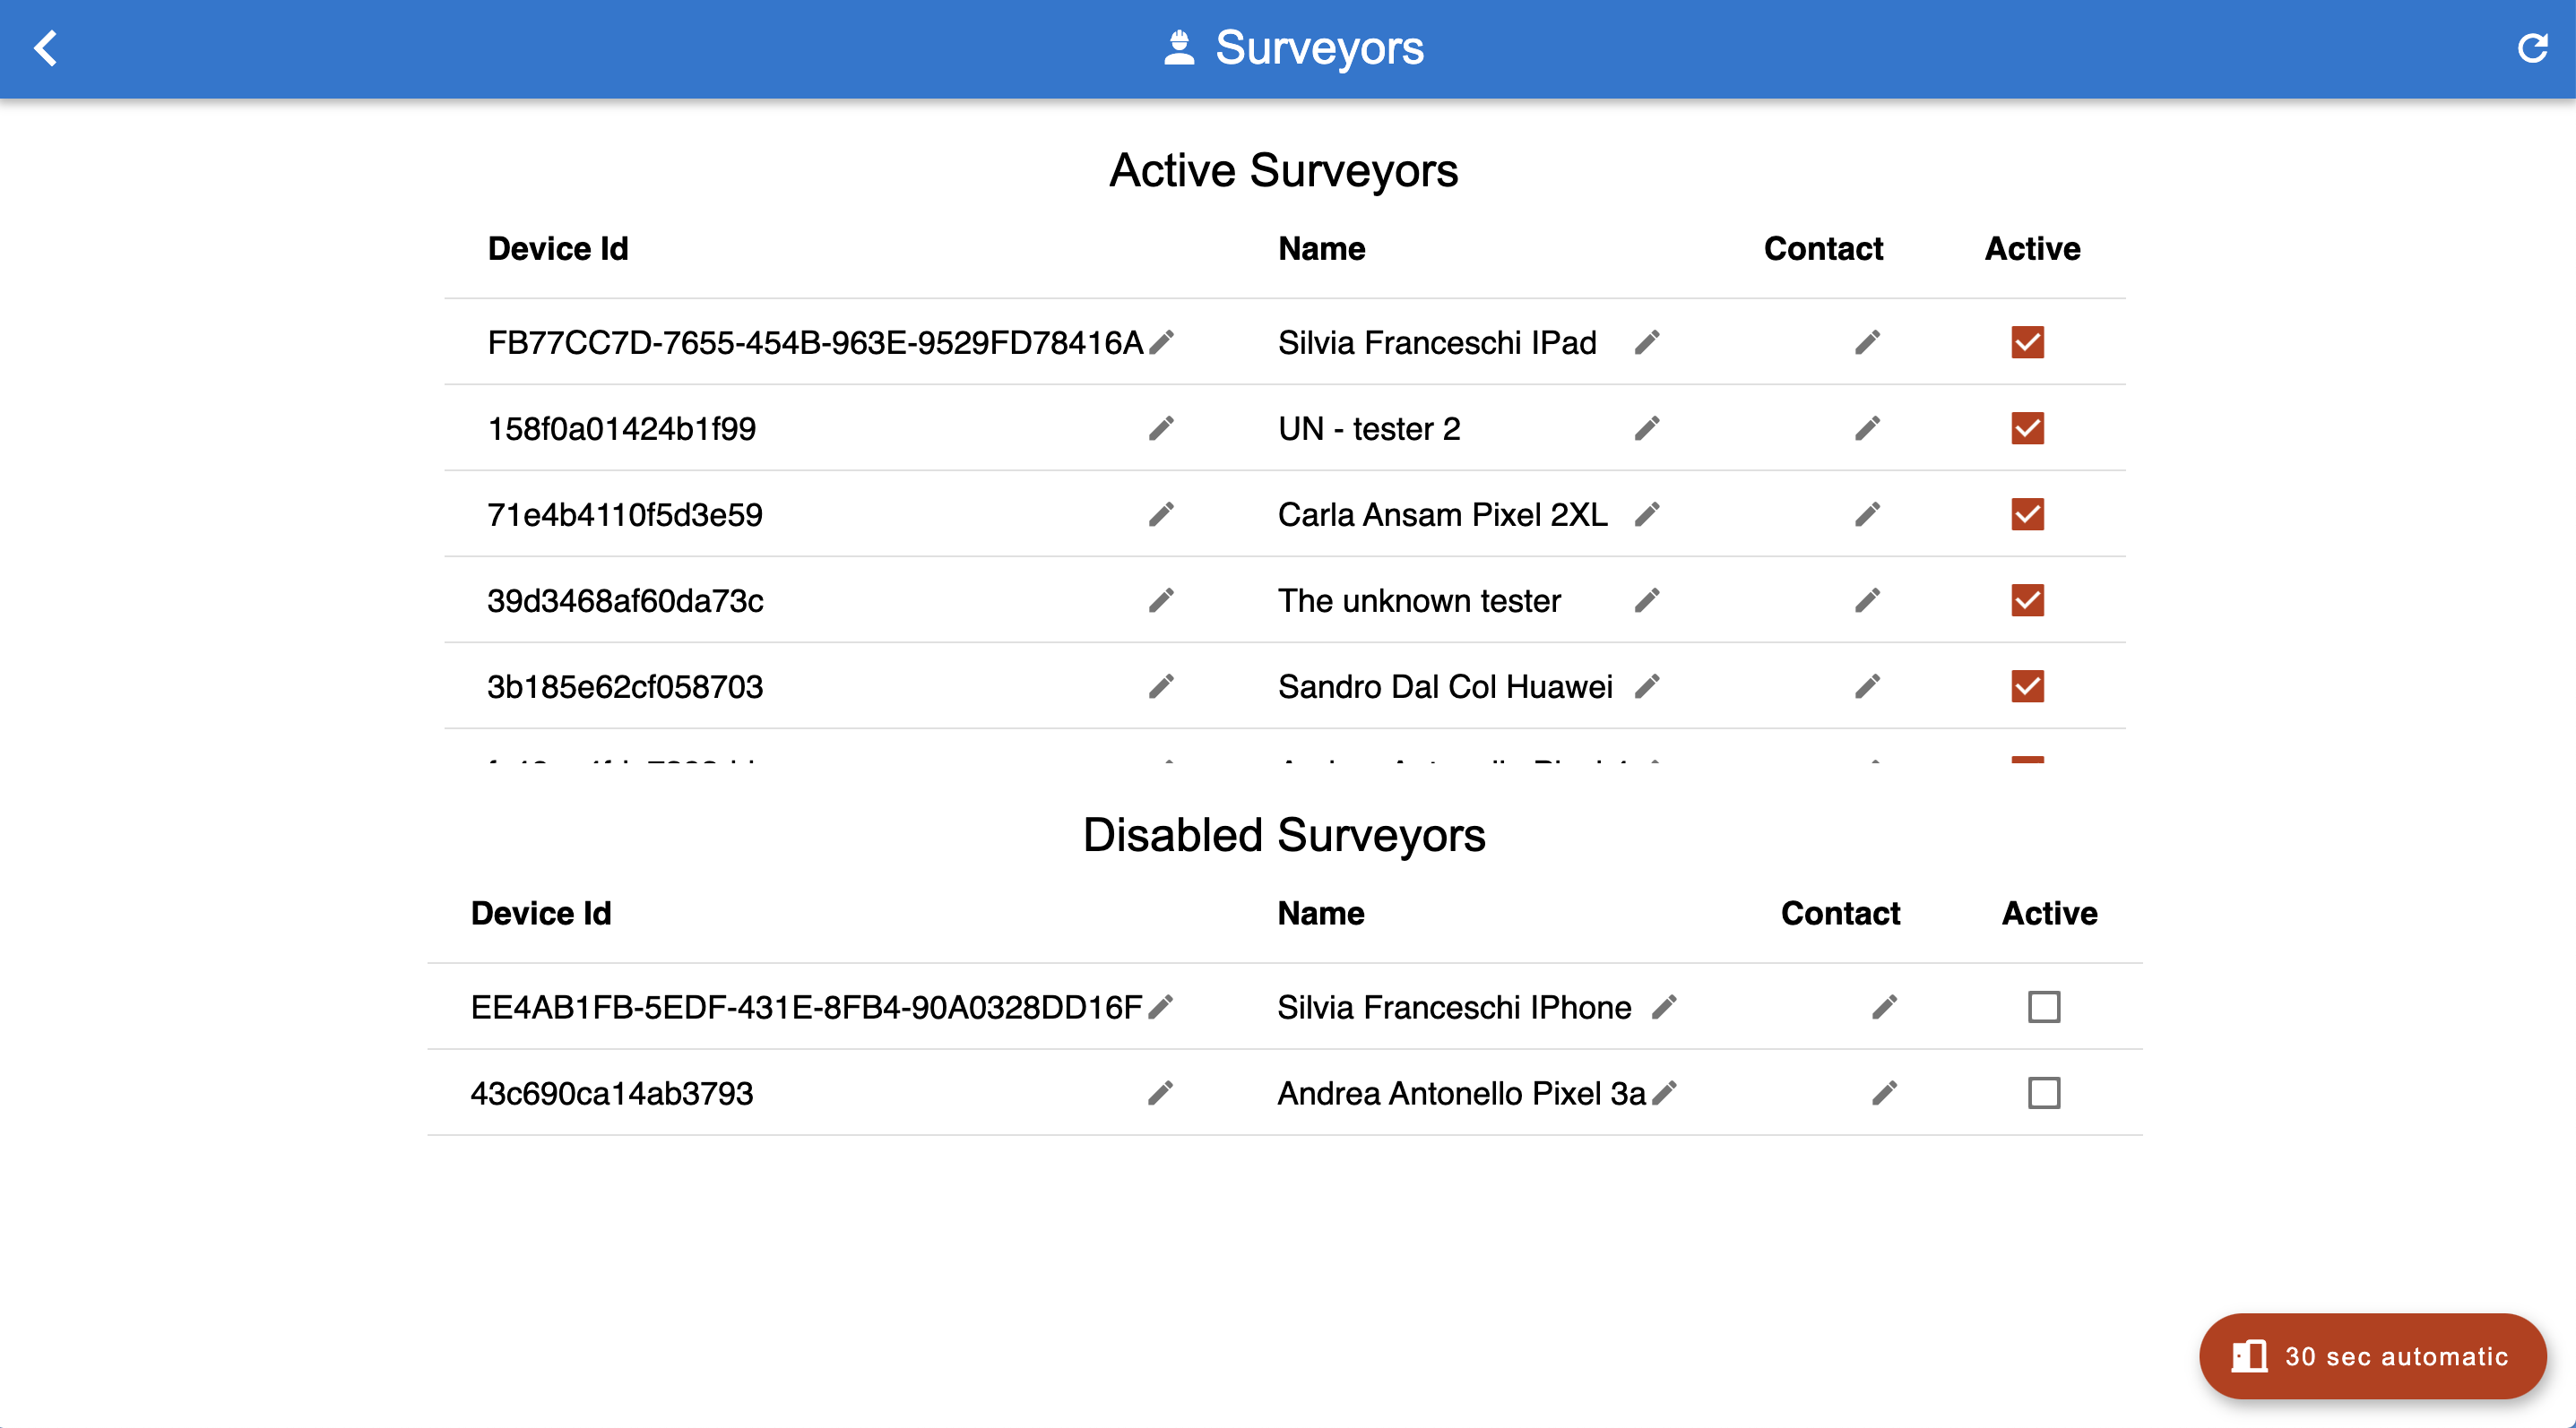This screenshot has height=1428, width=2576.
Task: Click Contact header in Disabled Surveyors table
Action: point(1840,914)
